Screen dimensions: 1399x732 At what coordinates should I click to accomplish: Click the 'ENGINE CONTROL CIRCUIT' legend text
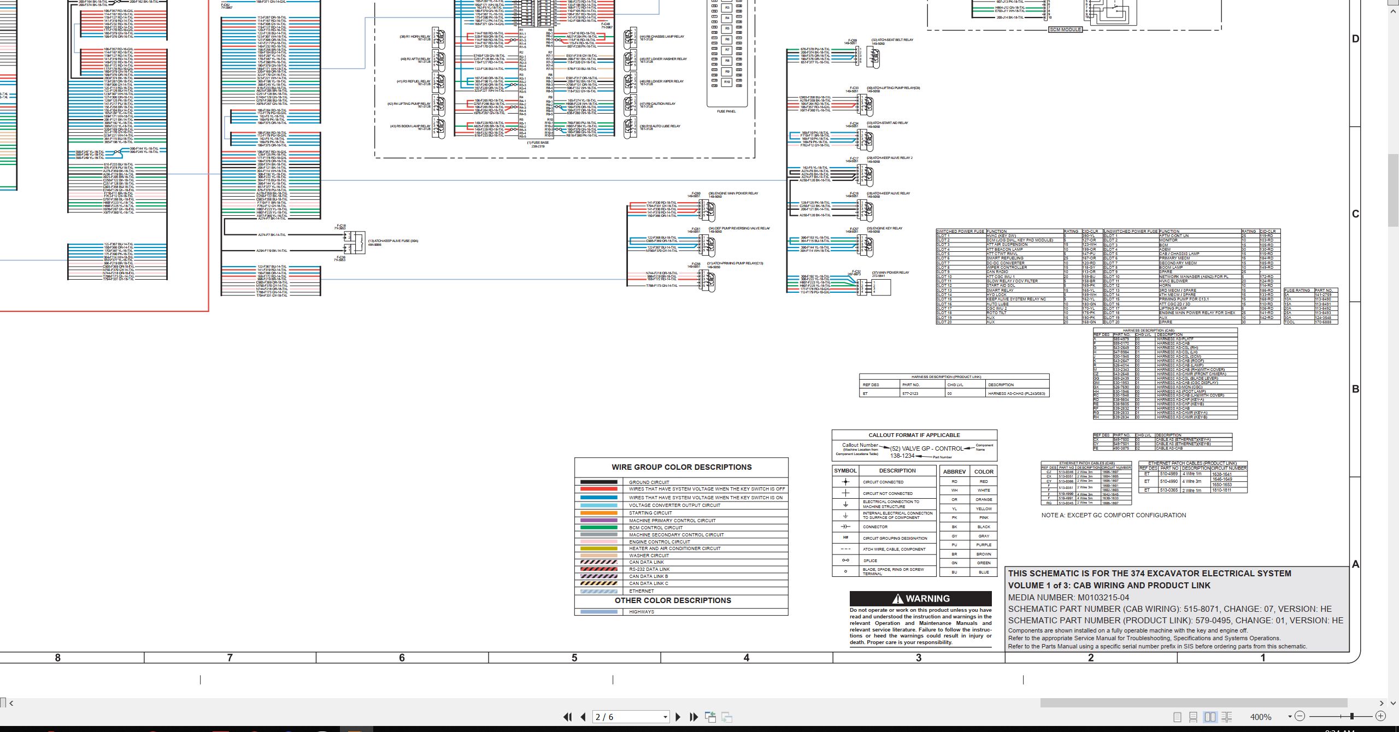[x=660, y=542]
